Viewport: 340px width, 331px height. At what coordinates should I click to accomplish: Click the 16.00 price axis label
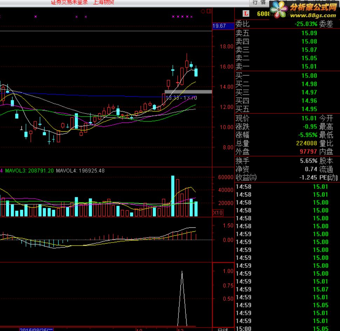(226, 67)
